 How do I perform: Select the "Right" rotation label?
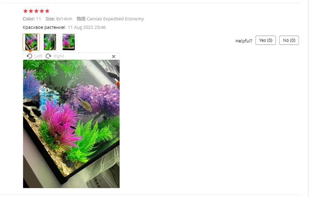coord(59,56)
